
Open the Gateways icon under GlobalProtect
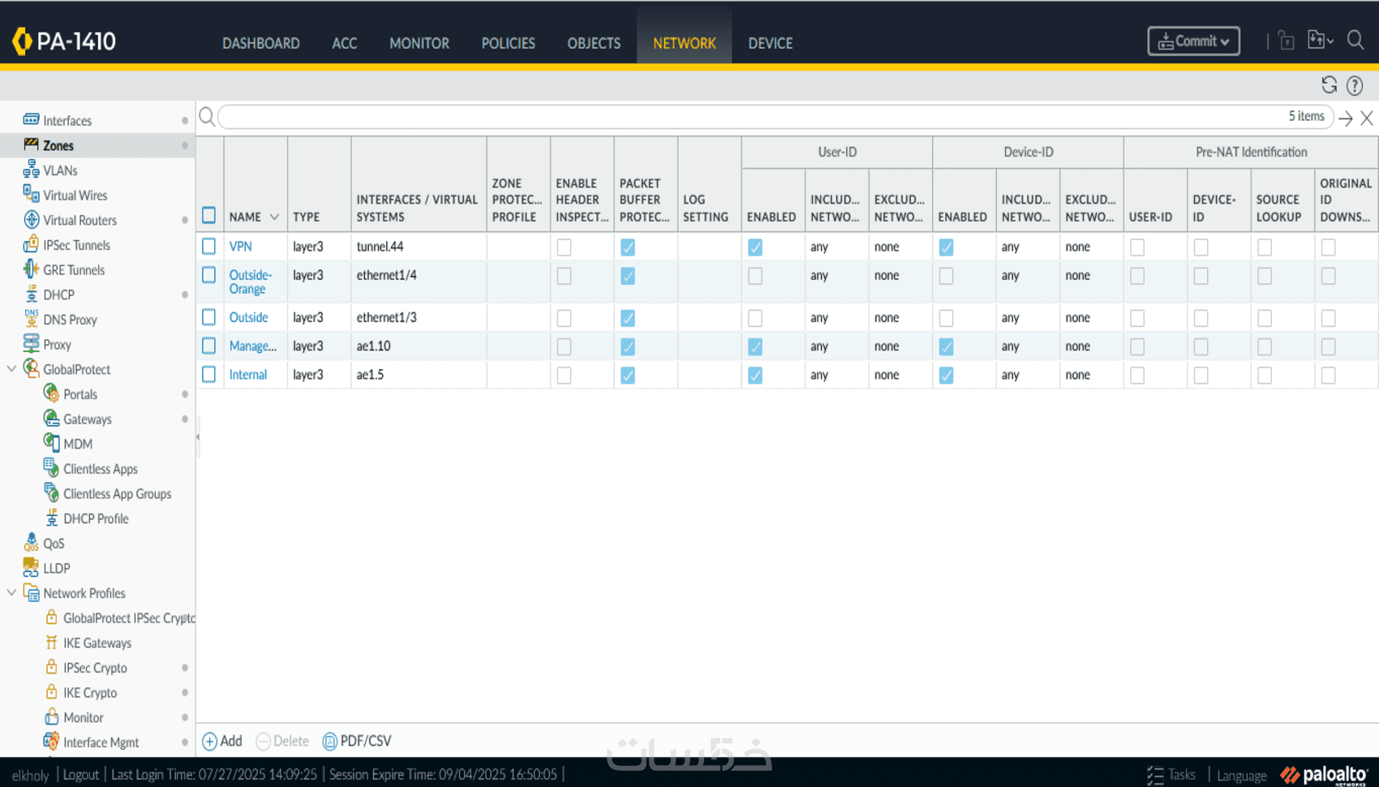(51, 419)
